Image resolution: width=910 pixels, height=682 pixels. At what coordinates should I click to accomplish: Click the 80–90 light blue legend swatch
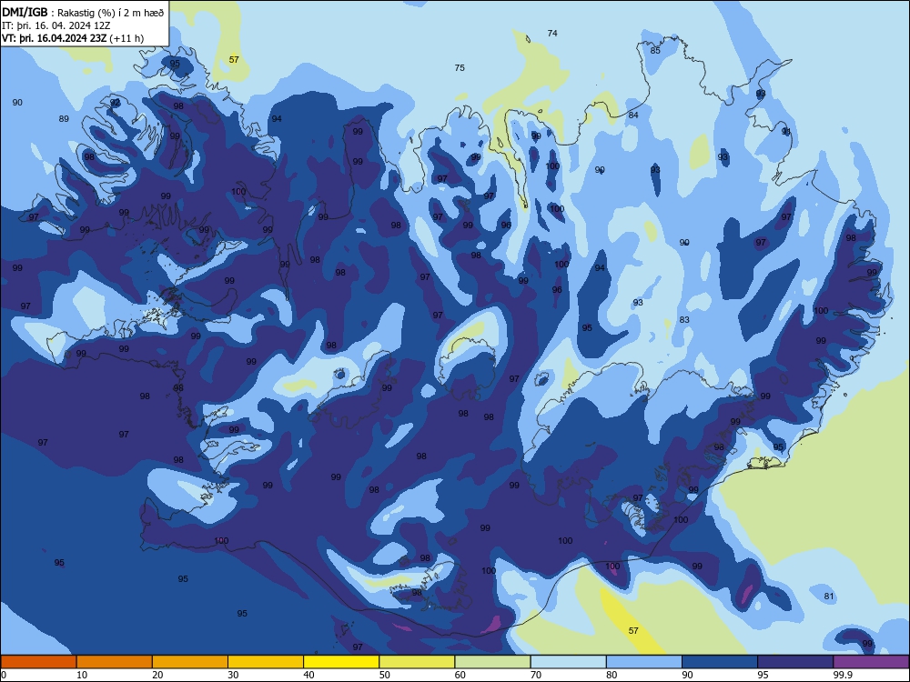pos(644,662)
